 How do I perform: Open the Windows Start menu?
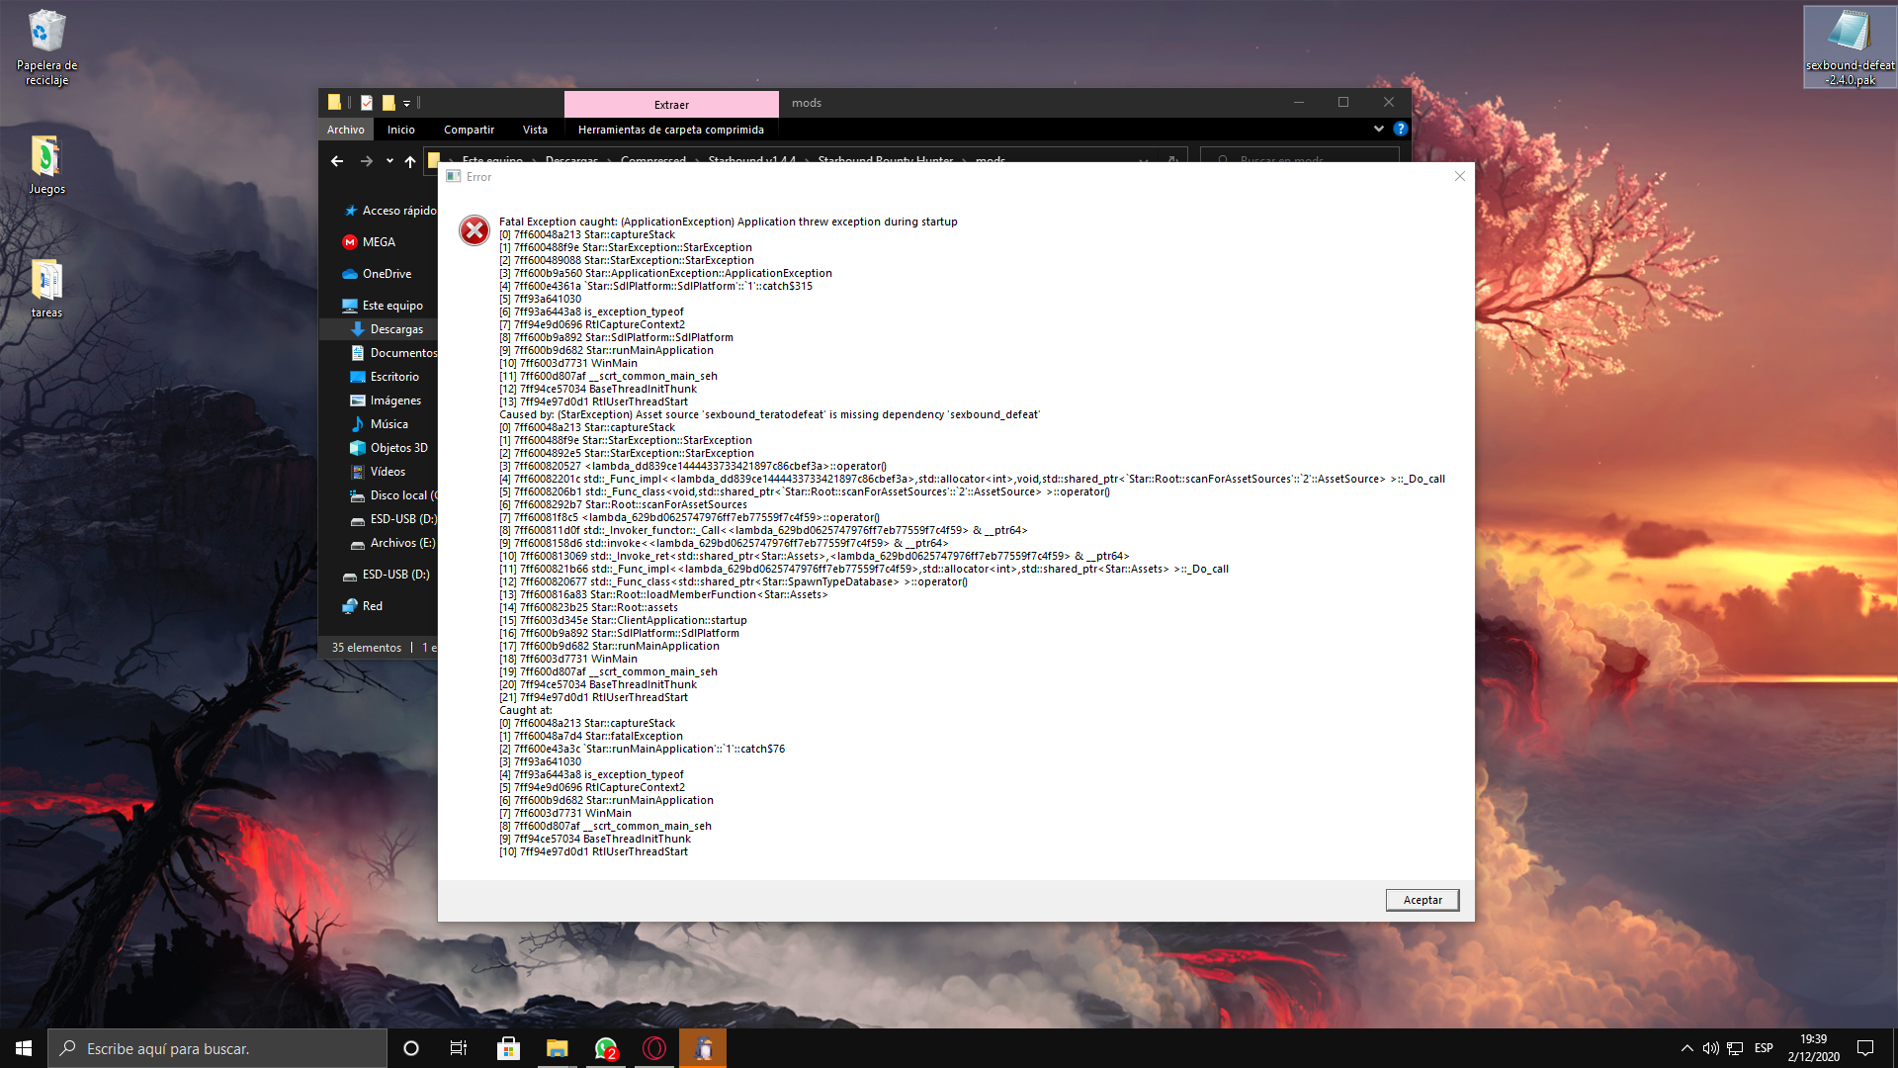24,1048
